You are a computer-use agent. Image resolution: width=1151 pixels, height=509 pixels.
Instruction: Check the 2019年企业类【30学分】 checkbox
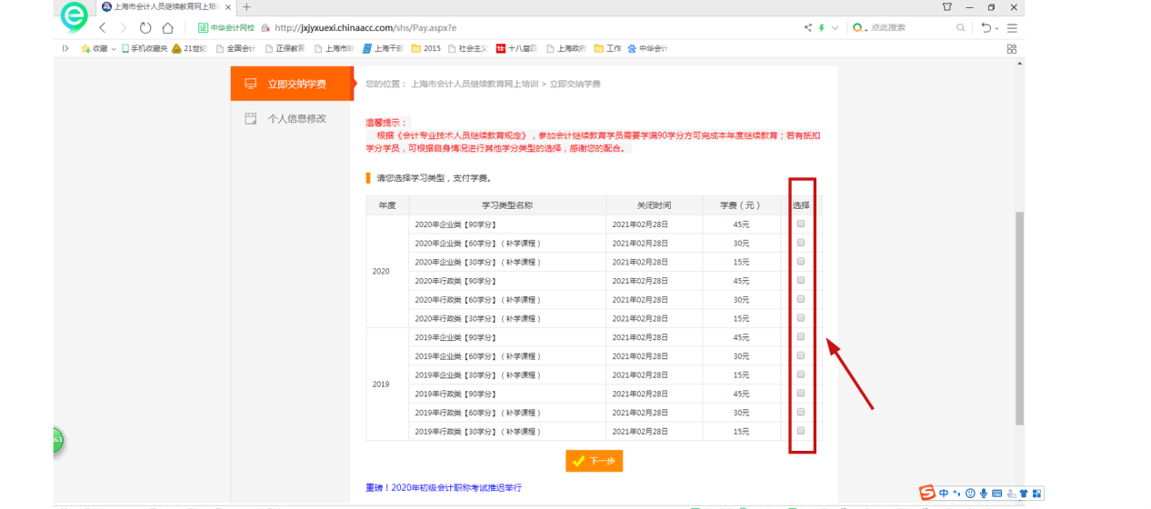[801, 374]
